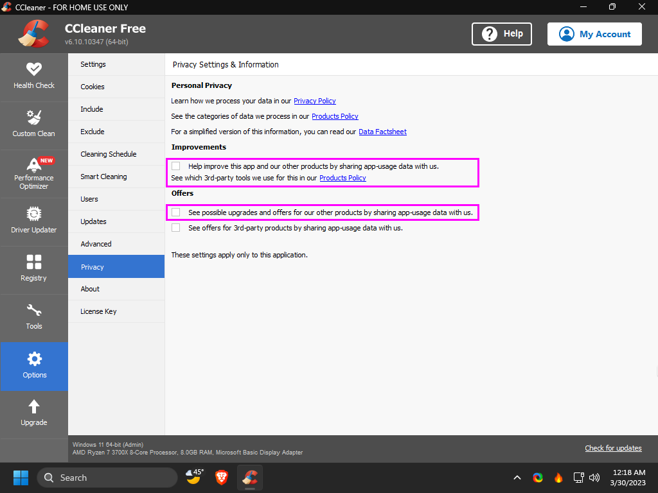
Task: Click the CCleaner logo in the header
Action: (x=34, y=34)
